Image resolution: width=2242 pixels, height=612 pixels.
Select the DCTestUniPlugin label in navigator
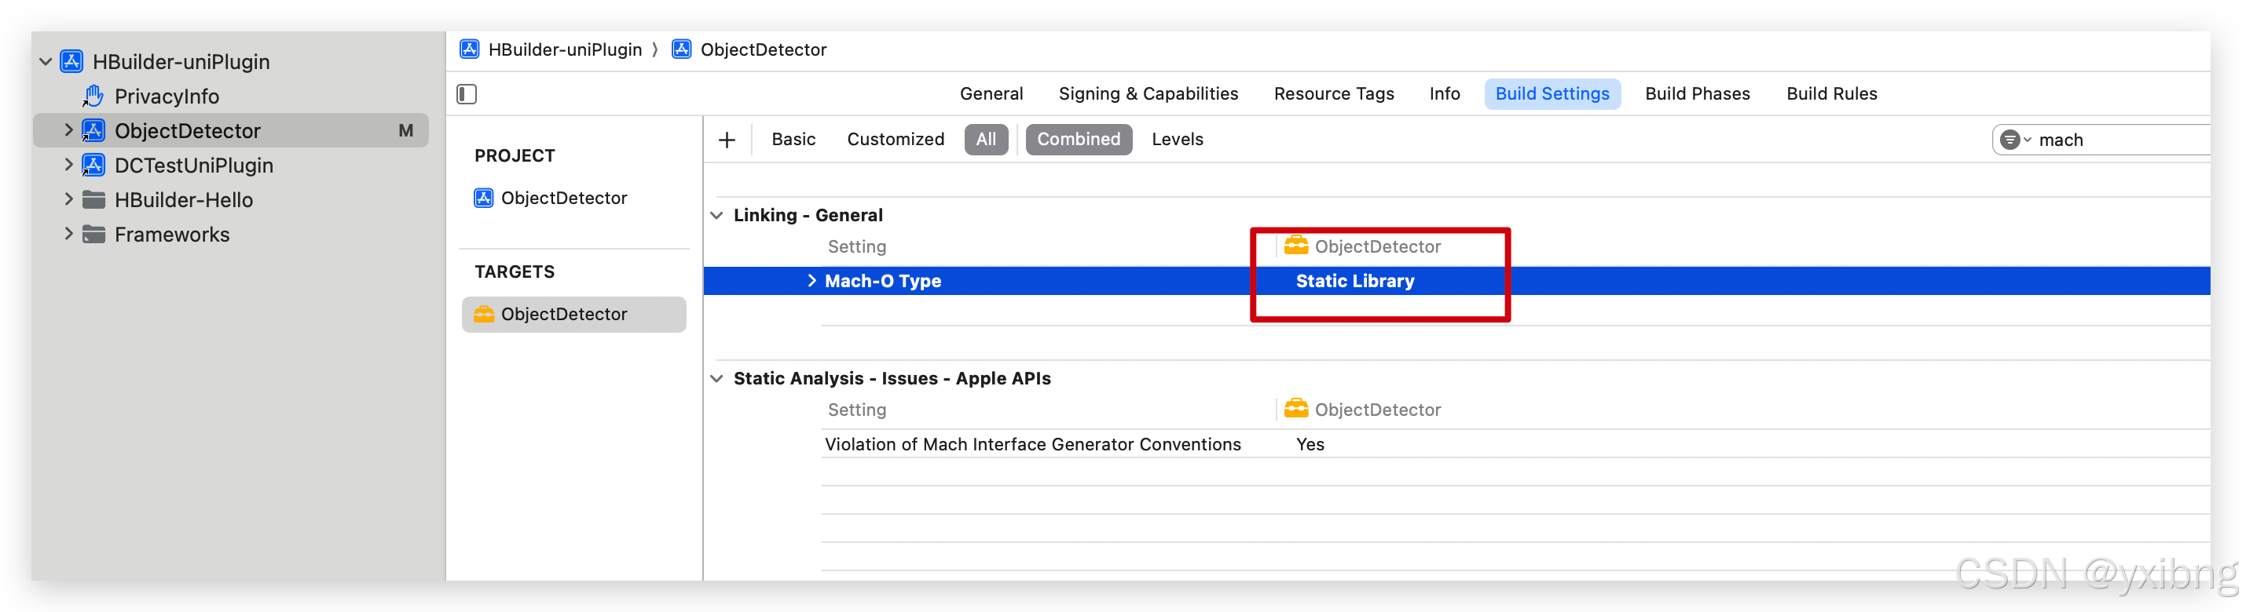tap(194, 166)
